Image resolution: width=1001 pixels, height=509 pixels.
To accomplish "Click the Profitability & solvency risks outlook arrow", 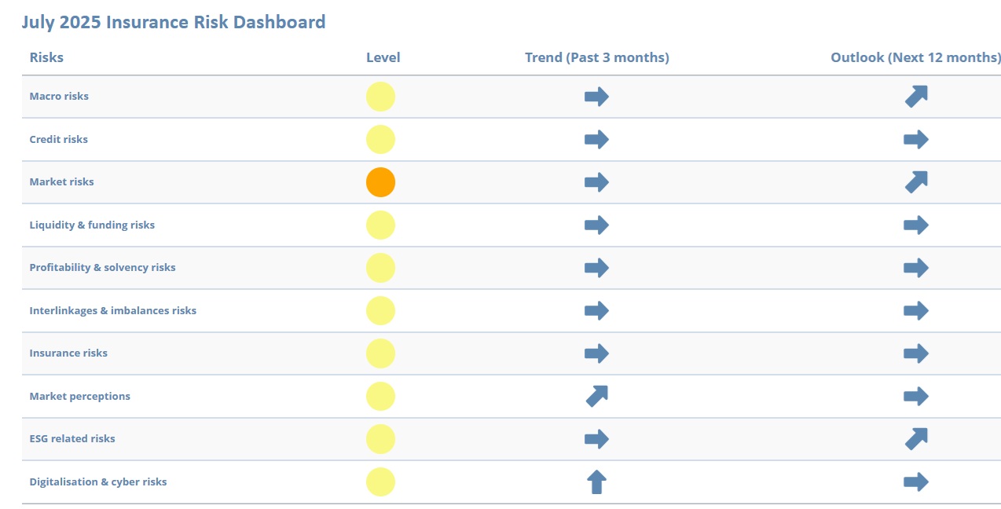I will tap(916, 268).
